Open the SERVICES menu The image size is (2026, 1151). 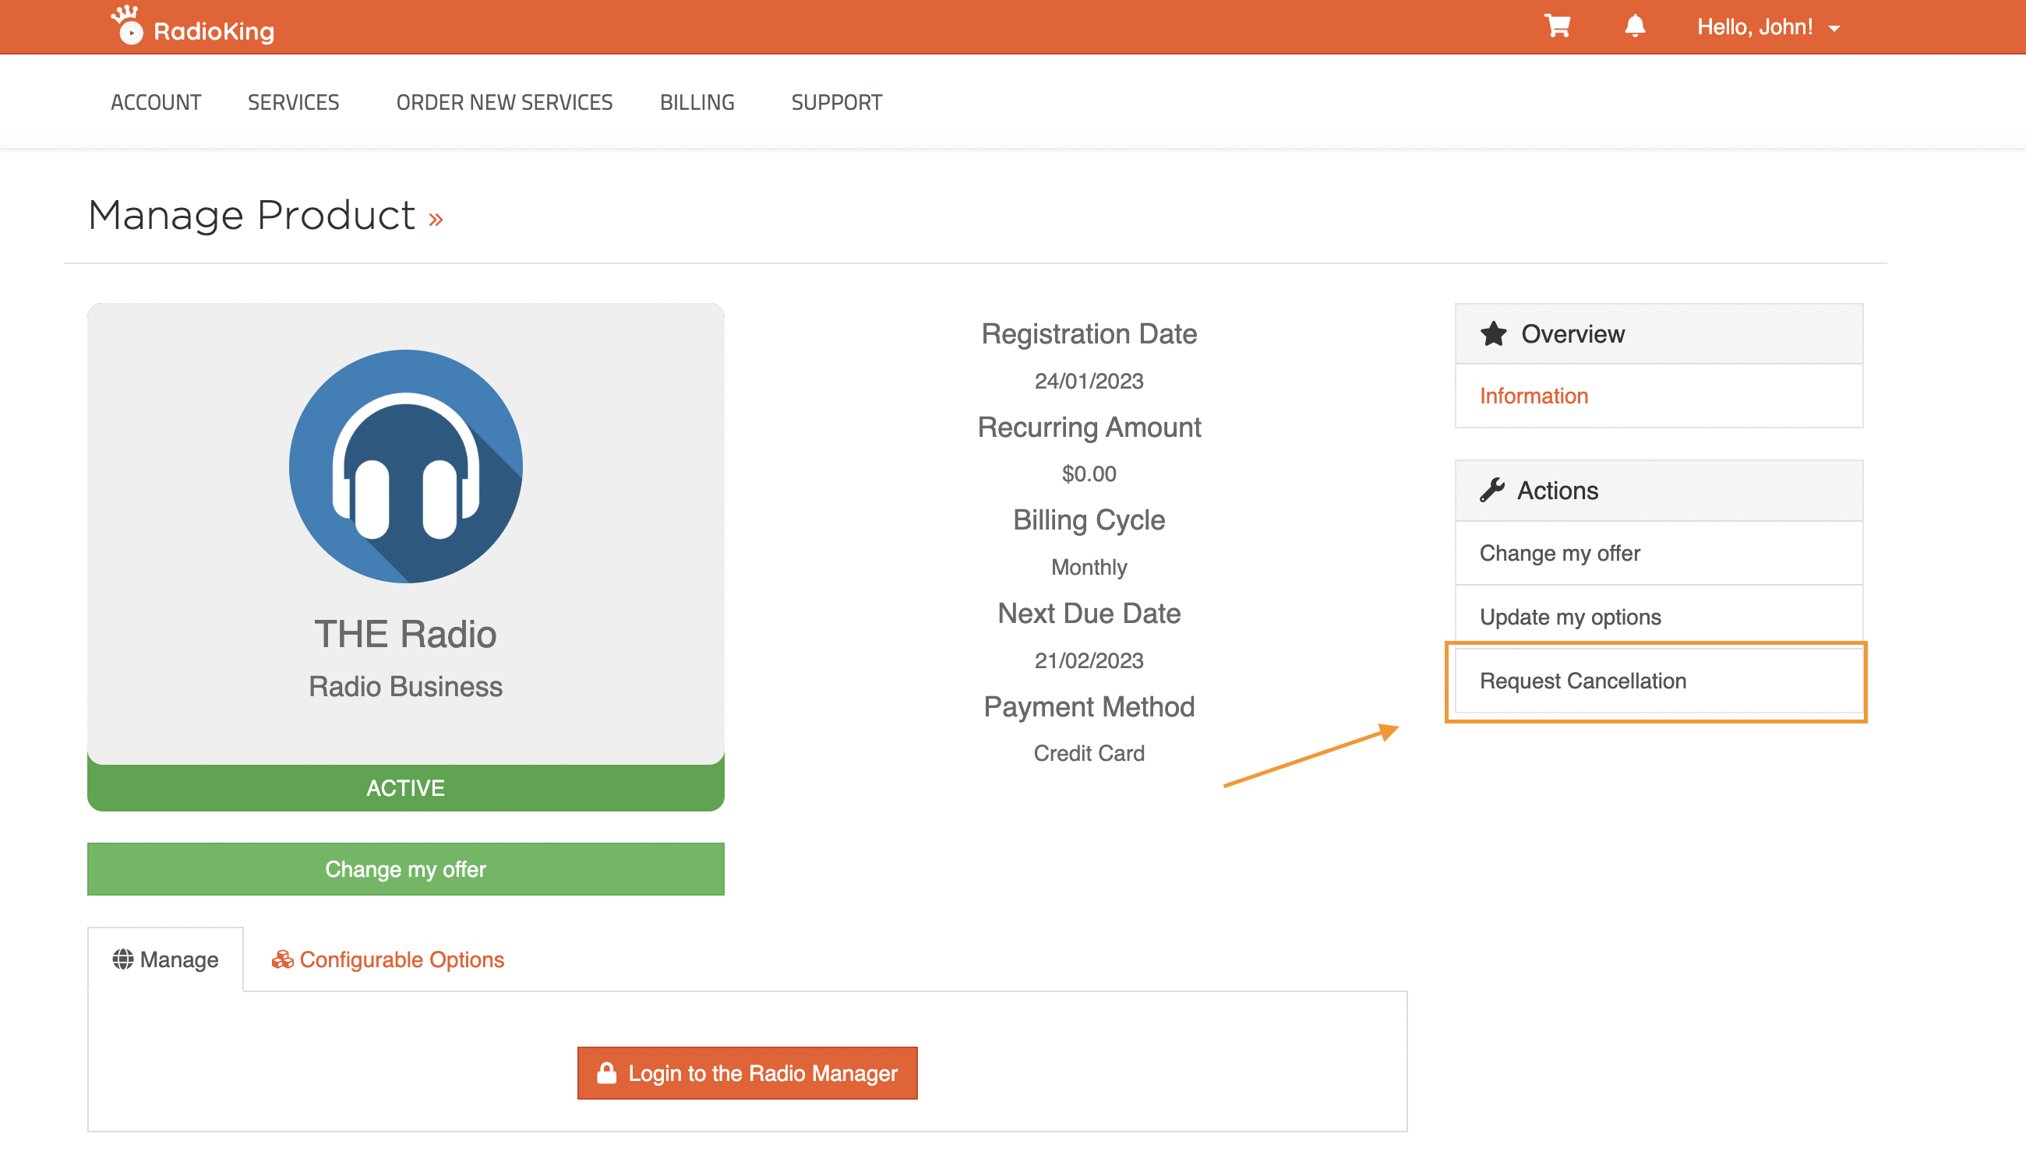294,102
